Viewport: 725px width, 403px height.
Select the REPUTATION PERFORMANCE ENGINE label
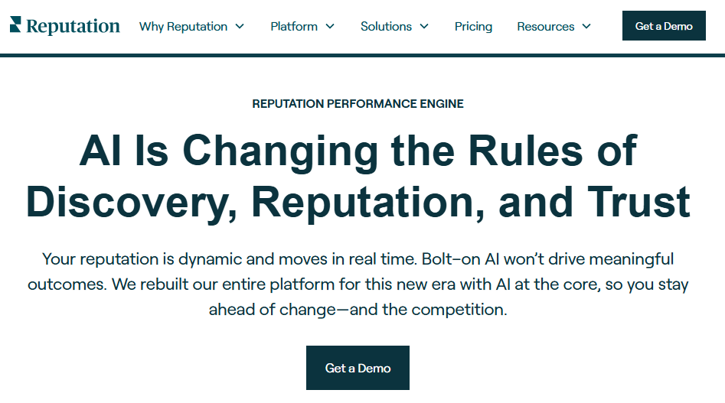tap(358, 104)
